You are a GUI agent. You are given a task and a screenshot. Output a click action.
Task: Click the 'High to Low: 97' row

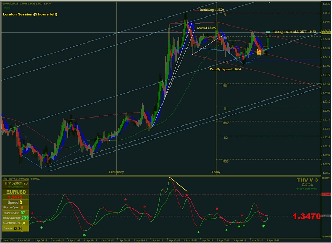[15, 213]
